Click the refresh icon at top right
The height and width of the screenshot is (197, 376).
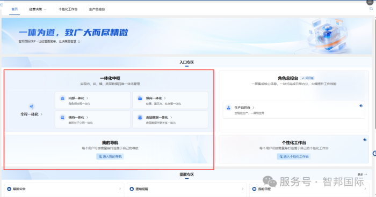coord(371,9)
